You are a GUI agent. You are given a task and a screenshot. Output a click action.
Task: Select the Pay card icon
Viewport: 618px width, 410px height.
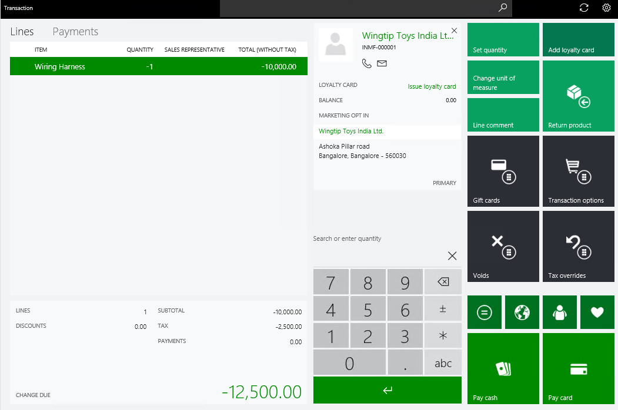578,368
